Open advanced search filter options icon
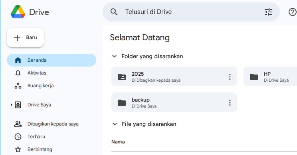 click(268, 12)
